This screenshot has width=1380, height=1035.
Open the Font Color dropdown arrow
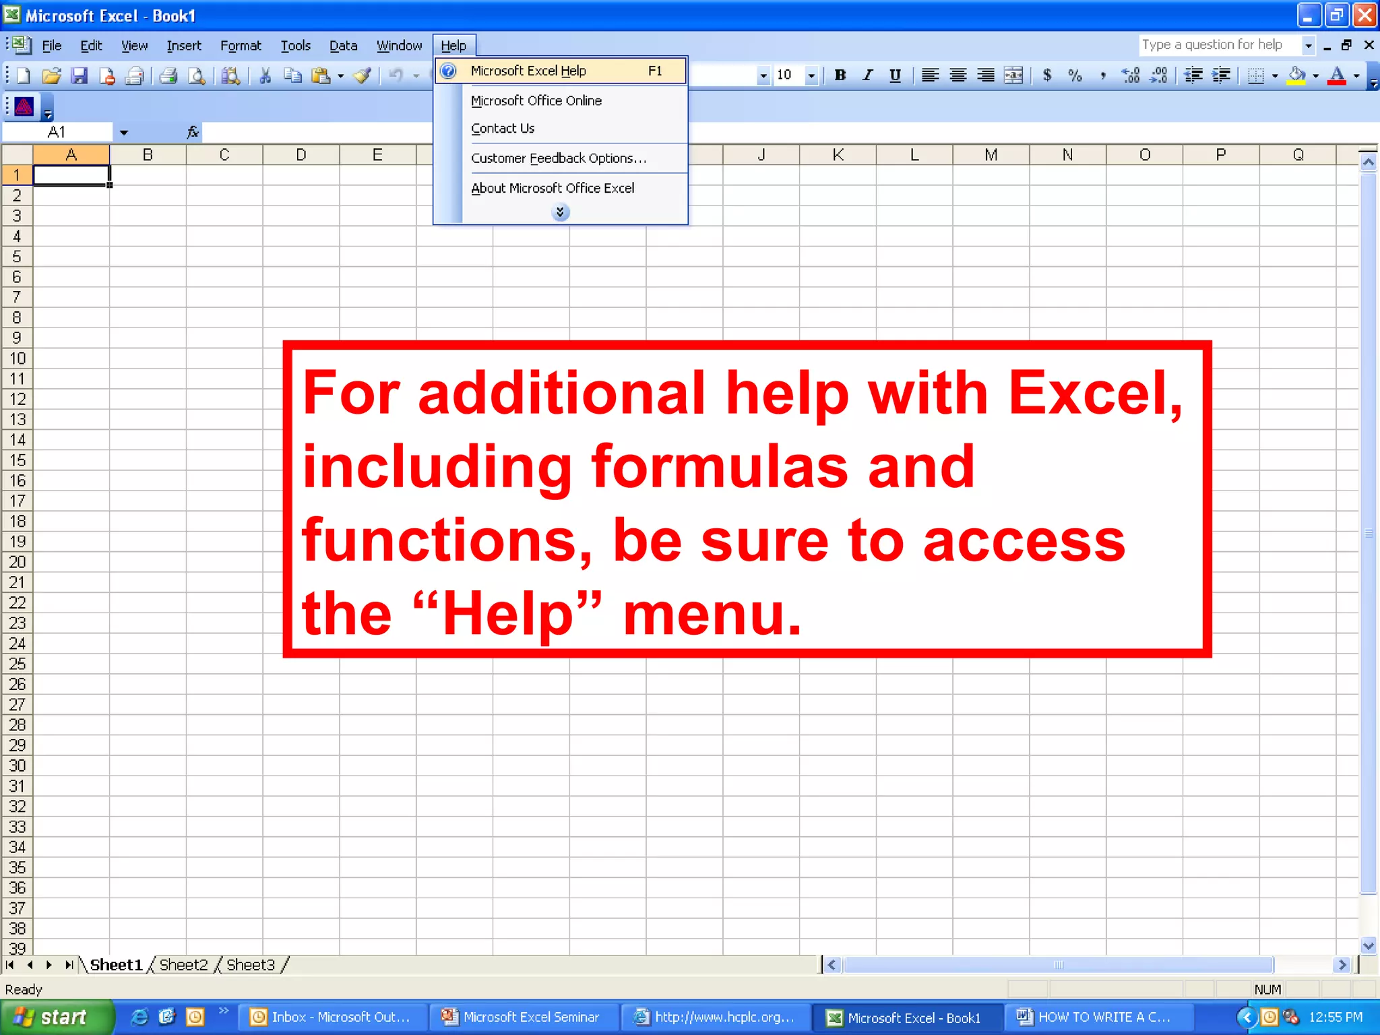(x=1356, y=75)
